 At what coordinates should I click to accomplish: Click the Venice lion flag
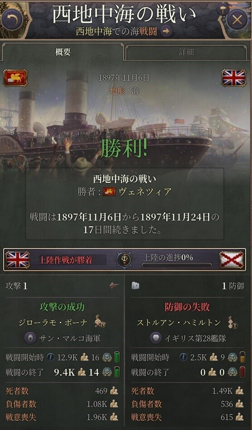tap(16, 78)
